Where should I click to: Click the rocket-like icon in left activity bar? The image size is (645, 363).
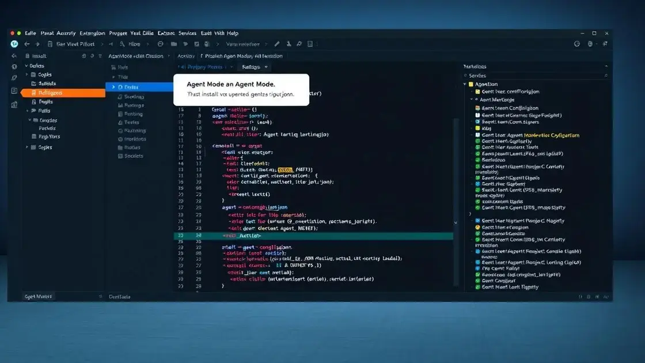tap(14, 78)
